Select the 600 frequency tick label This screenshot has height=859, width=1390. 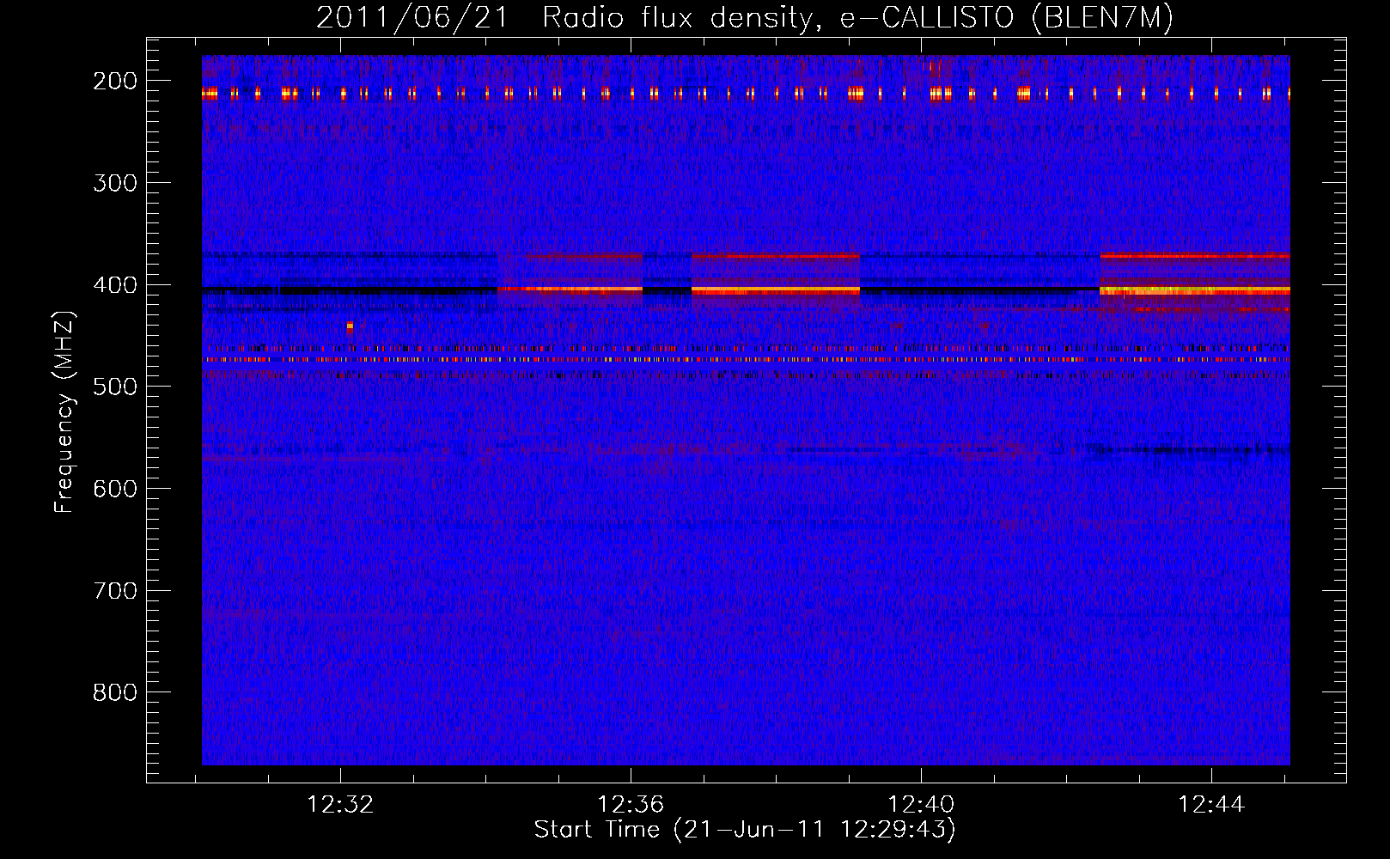115,489
